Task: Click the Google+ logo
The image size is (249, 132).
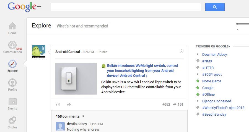Action: coord(24,7)
